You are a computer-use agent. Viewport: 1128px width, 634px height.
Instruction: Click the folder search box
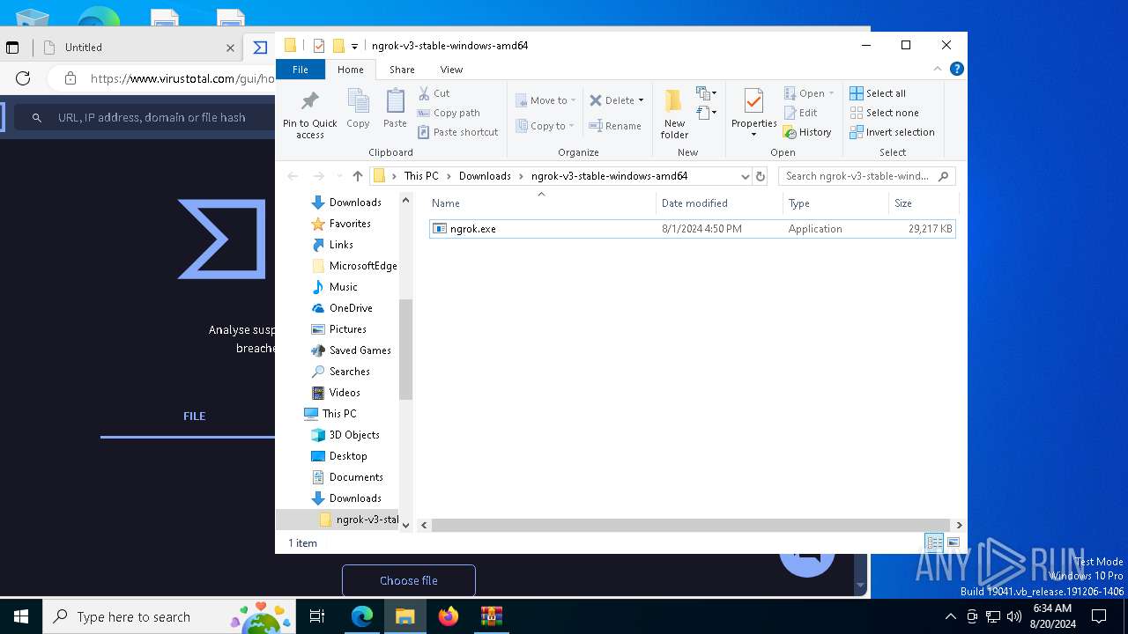866,176
